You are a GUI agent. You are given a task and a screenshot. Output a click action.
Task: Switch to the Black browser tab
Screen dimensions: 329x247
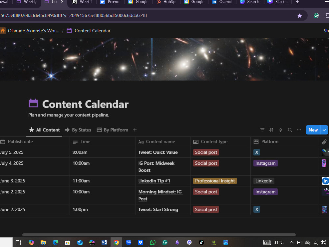click(x=278, y=2)
